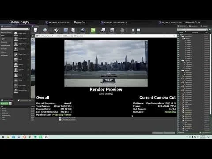Select Empty Actor in Place Actors list
This screenshot has width=212, height=159.
(21, 34)
